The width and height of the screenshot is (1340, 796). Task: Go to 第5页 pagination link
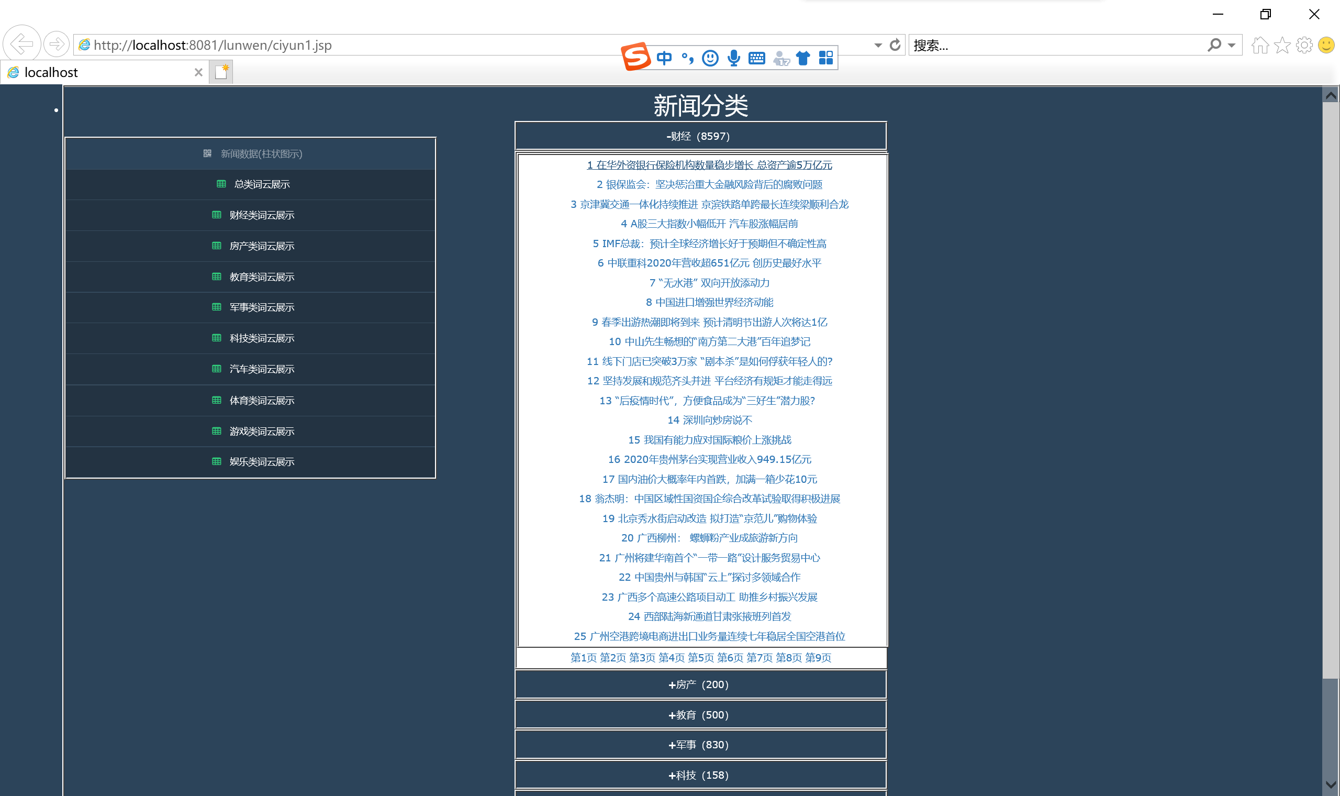point(700,657)
